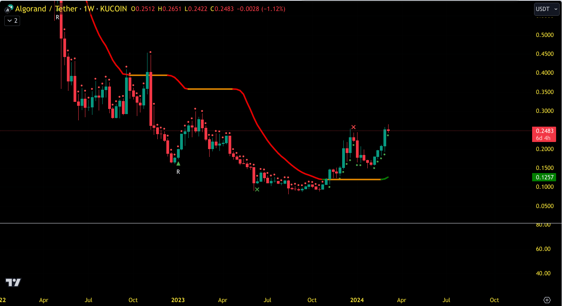Open the USDT currency dropdown

coord(547,9)
